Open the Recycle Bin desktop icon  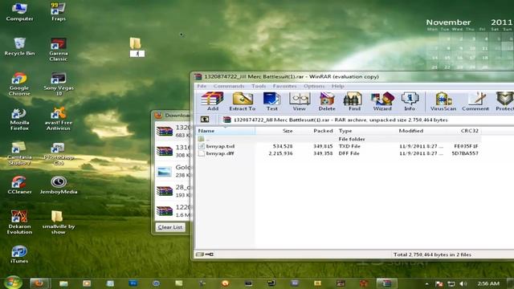pyautogui.click(x=19, y=47)
